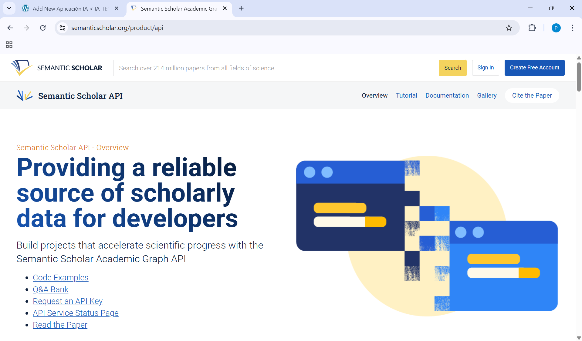Open the browser Extensions puzzle icon
582x341 pixels.
(x=532, y=28)
